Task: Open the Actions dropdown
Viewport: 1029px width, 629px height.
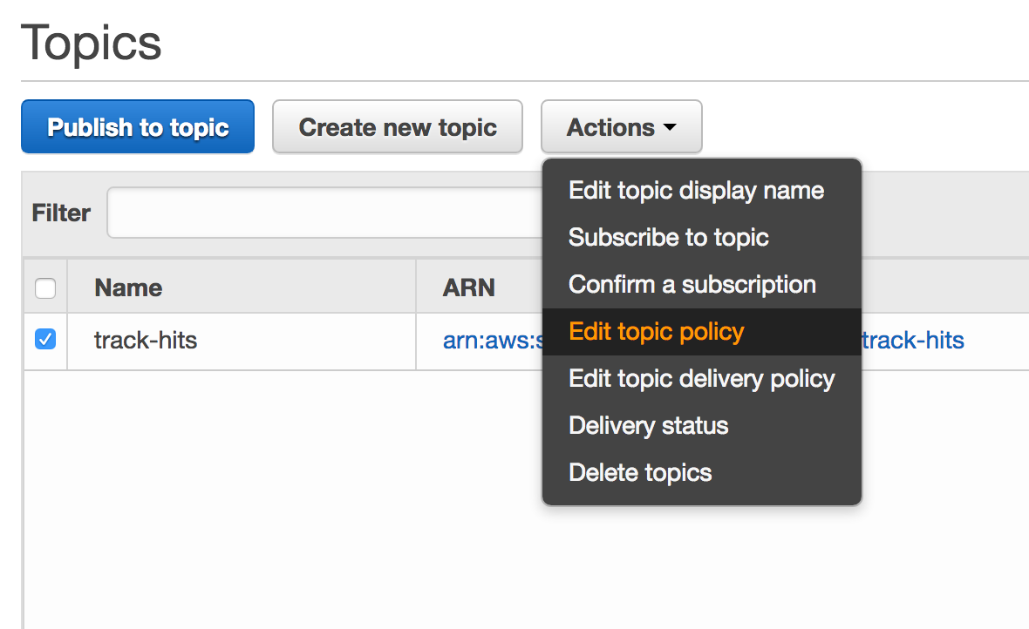Action: (622, 126)
